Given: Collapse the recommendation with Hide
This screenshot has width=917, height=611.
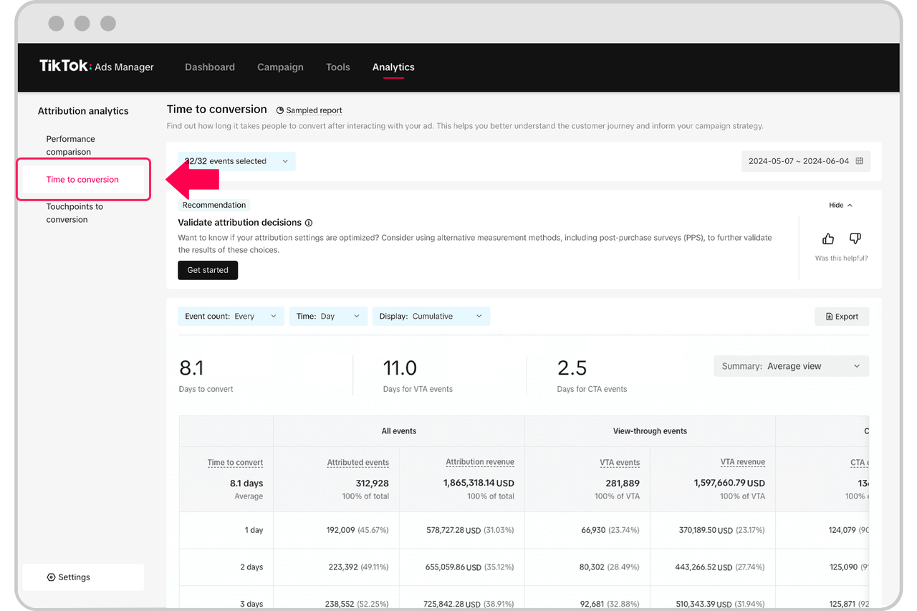Looking at the screenshot, I should click(x=840, y=205).
